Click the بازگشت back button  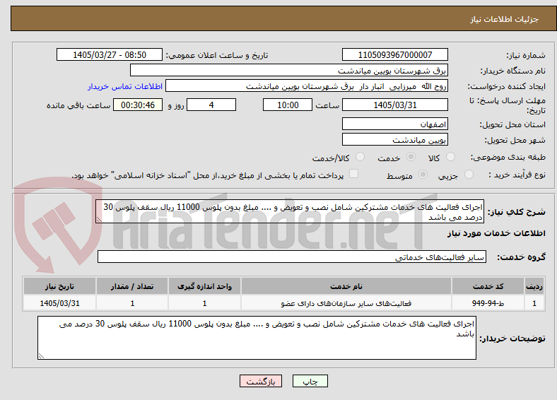[x=261, y=381]
